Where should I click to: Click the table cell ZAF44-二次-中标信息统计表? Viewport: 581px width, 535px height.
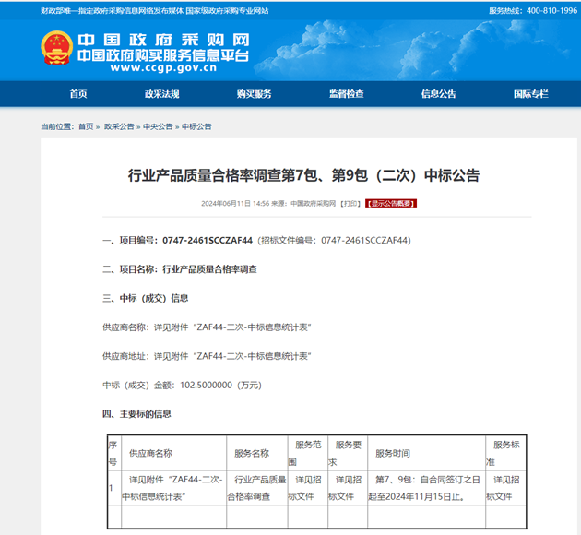pos(173,488)
